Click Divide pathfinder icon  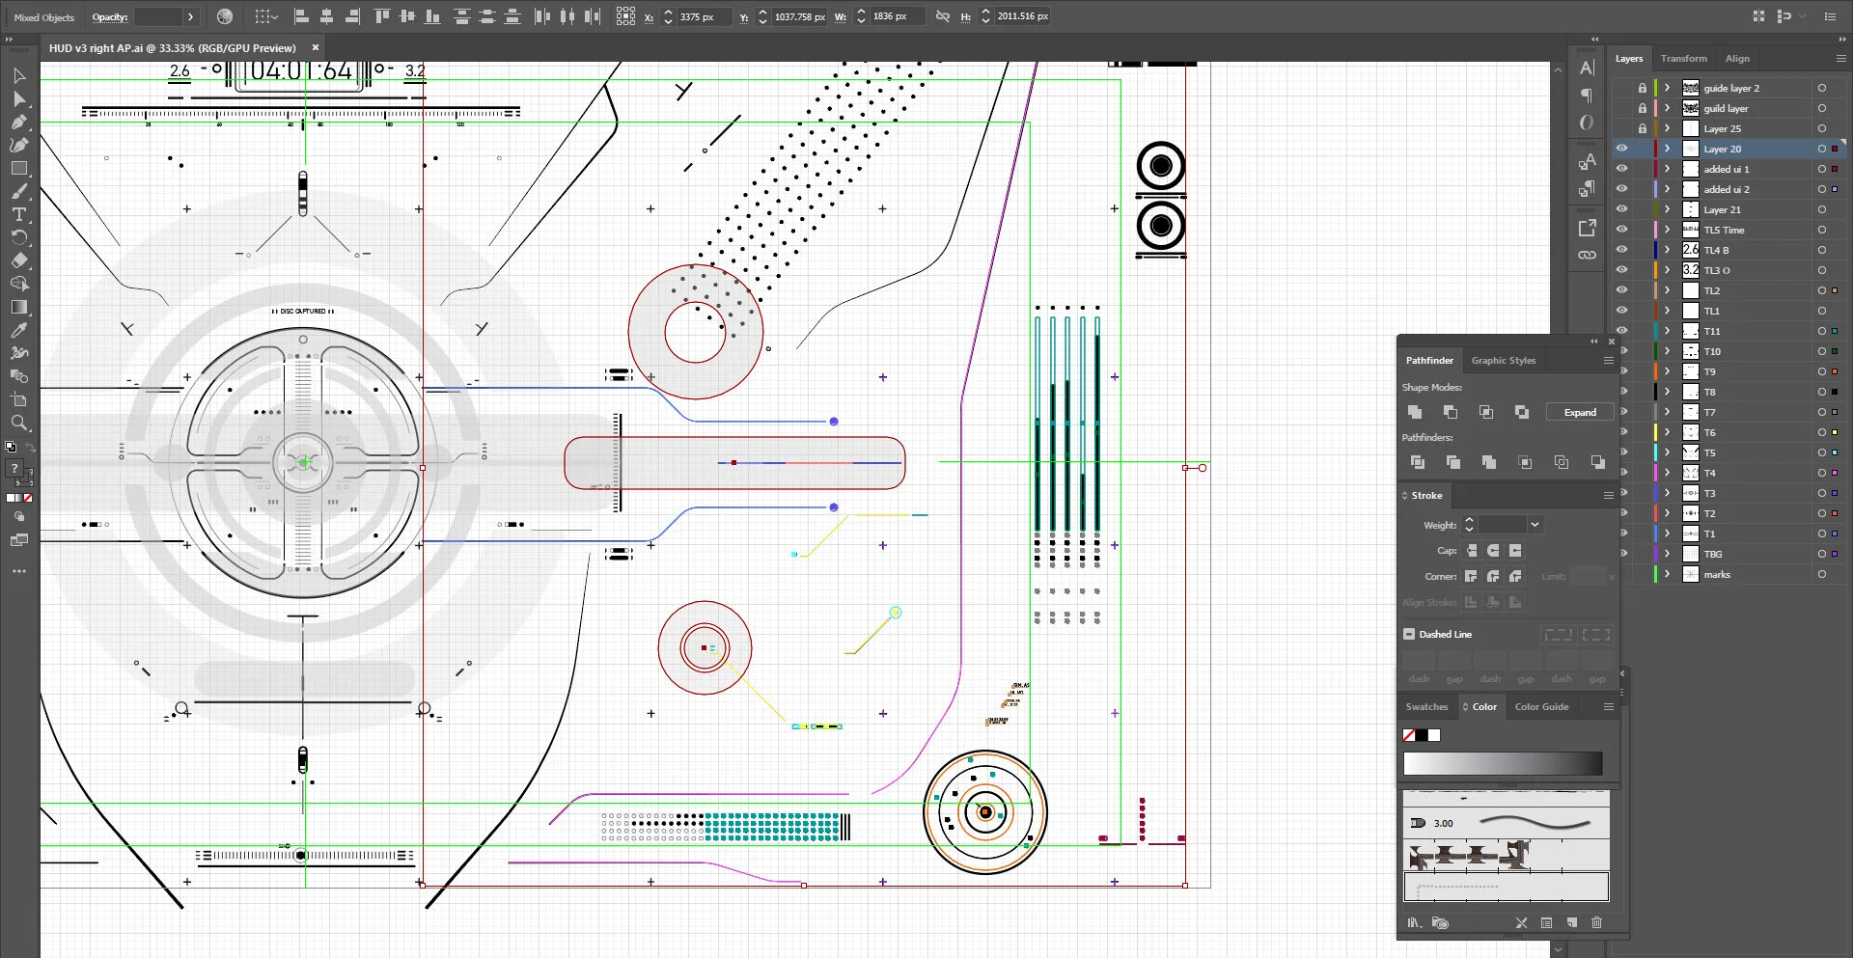(x=1417, y=462)
